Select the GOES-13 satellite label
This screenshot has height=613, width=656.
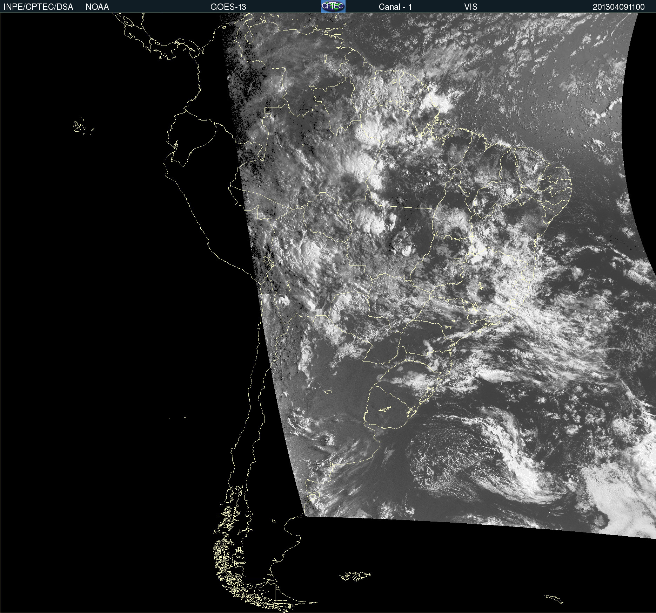pyautogui.click(x=228, y=7)
